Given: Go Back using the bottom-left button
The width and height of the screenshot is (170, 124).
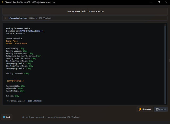Looking at the screenshot, I should (x=7, y=117).
